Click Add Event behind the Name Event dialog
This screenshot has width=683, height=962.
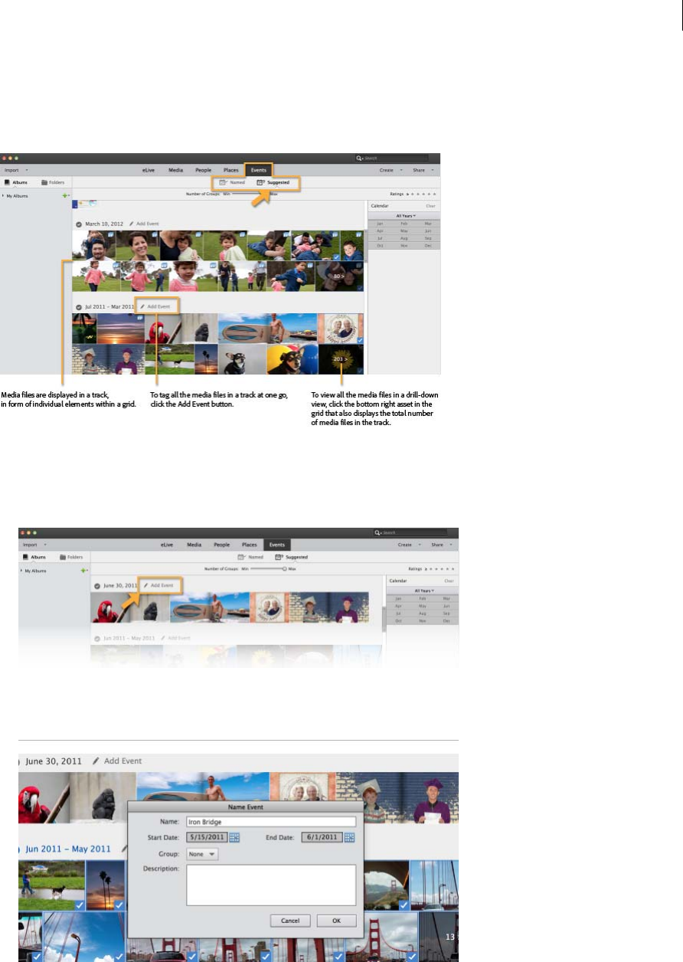tap(117, 761)
